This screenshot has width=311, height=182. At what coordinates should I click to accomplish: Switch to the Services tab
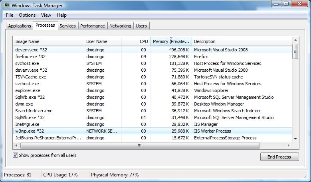pos(67,26)
